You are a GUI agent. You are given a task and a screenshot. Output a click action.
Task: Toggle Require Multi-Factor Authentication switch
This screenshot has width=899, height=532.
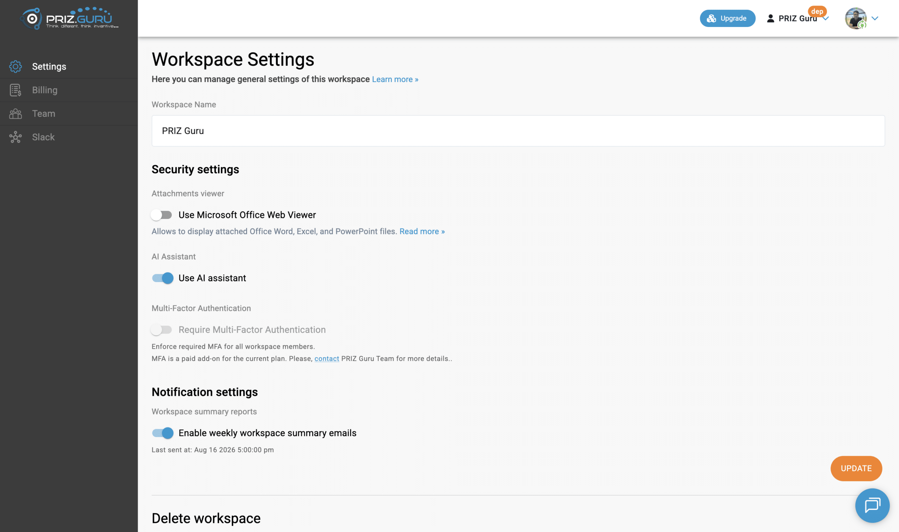[x=162, y=330]
